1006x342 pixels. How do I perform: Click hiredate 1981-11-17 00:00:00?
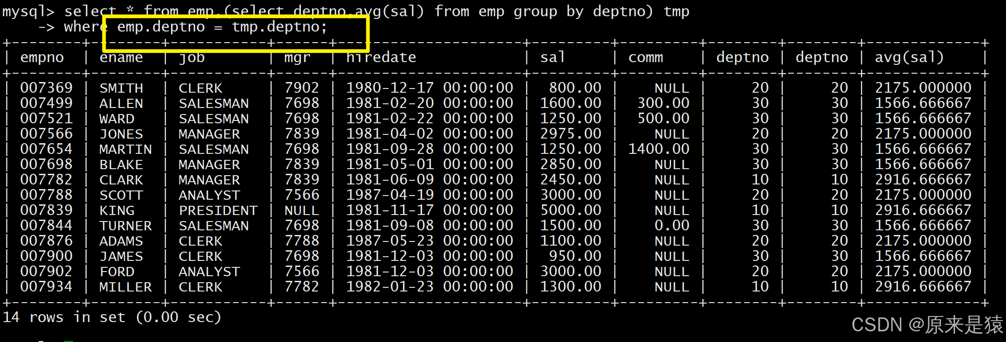coord(429,210)
